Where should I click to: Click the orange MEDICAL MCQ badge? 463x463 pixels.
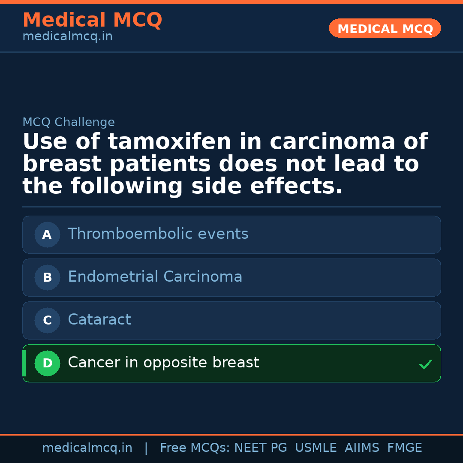385,28
